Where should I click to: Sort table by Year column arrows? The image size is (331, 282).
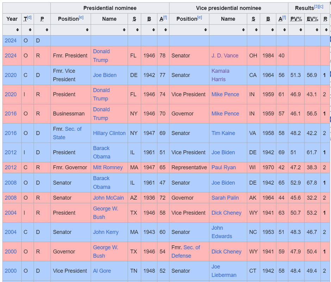[18, 30]
